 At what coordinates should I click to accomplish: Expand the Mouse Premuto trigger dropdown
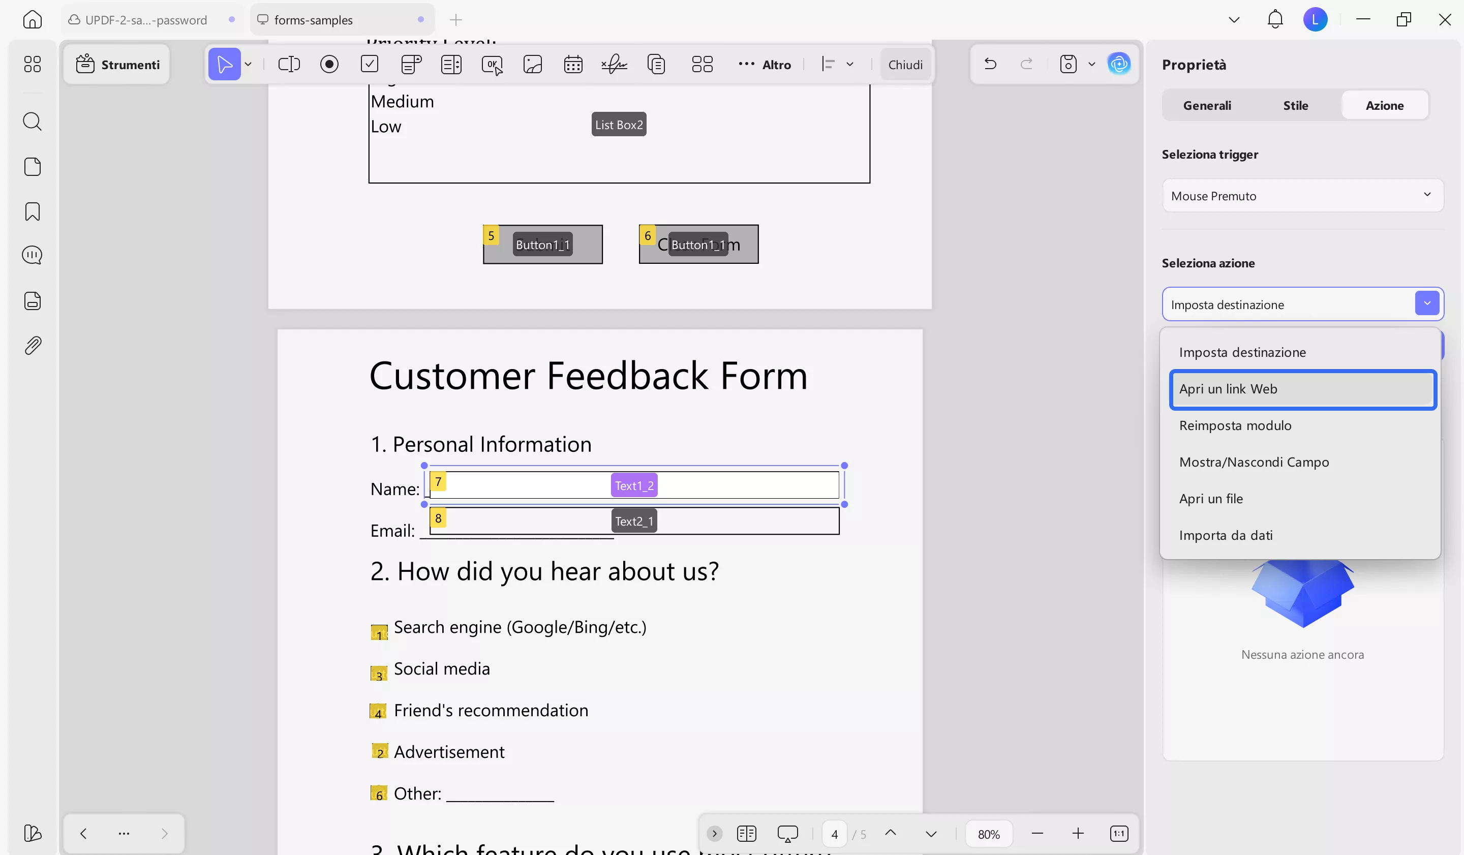(1302, 196)
